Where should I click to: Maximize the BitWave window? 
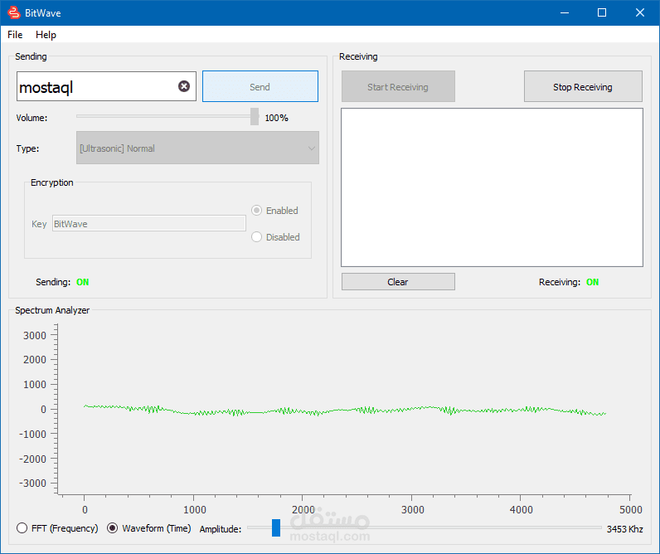pyautogui.click(x=602, y=12)
